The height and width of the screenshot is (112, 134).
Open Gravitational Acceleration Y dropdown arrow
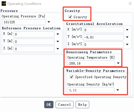tap(127, 37)
